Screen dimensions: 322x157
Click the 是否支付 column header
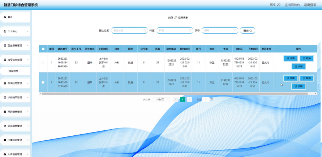(x=266, y=49)
